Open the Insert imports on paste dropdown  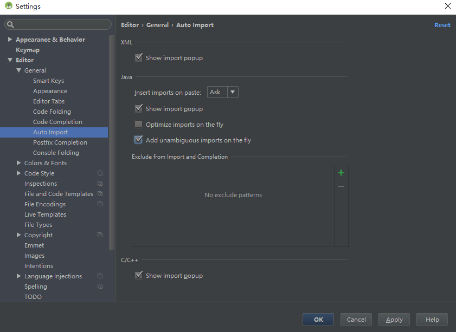[x=223, y=92]
